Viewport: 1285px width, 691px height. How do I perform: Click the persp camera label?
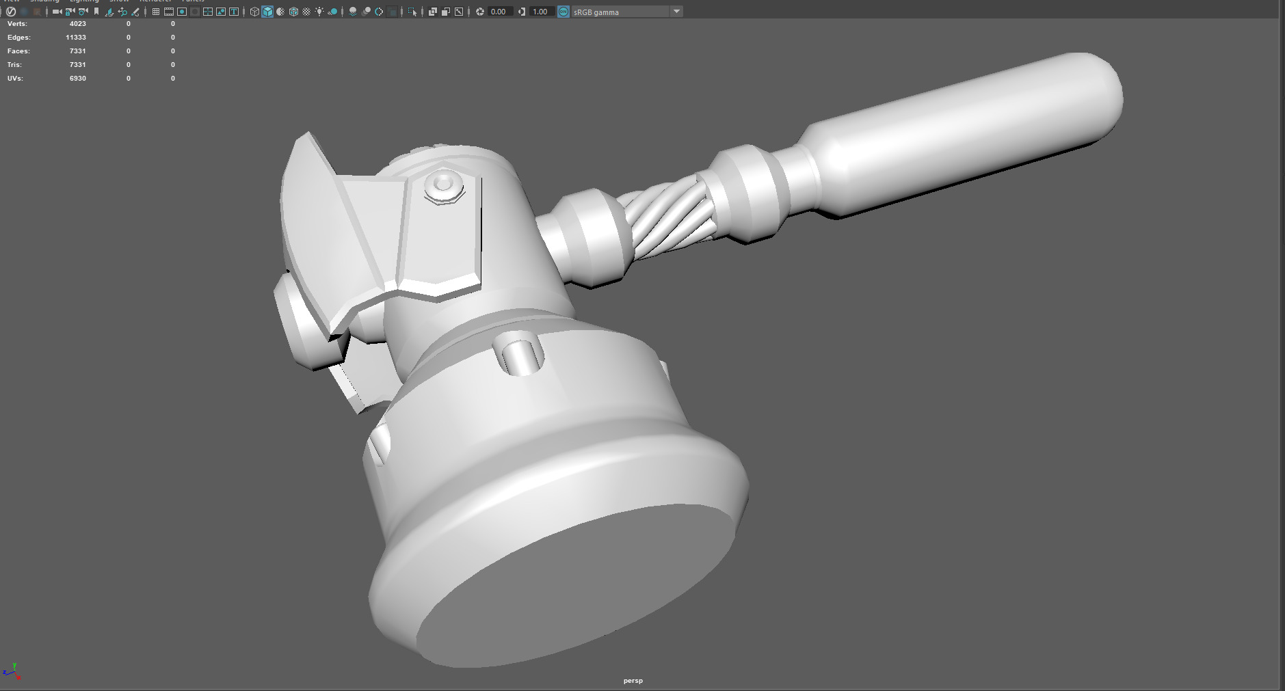(x=633, y=681)
